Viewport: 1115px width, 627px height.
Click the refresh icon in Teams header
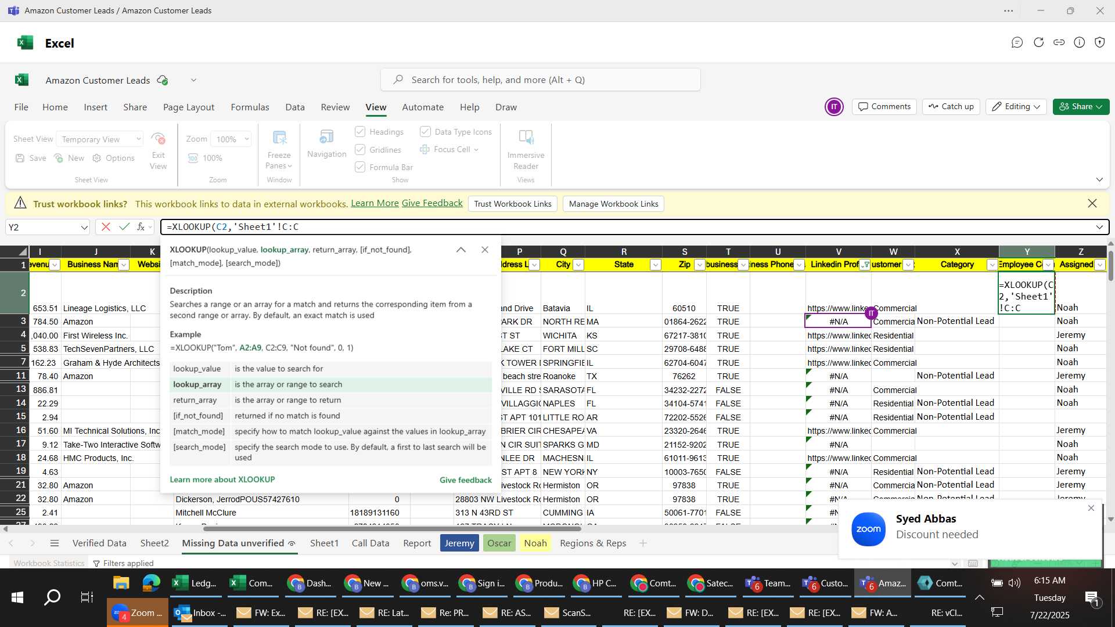[1038, 42]
